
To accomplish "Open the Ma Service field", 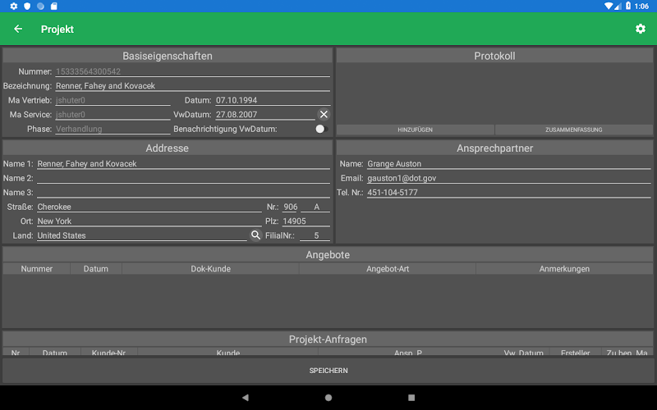I will [113, 115].
